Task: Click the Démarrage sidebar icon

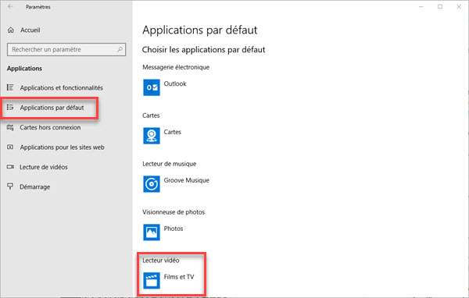Action: point(10,186)
